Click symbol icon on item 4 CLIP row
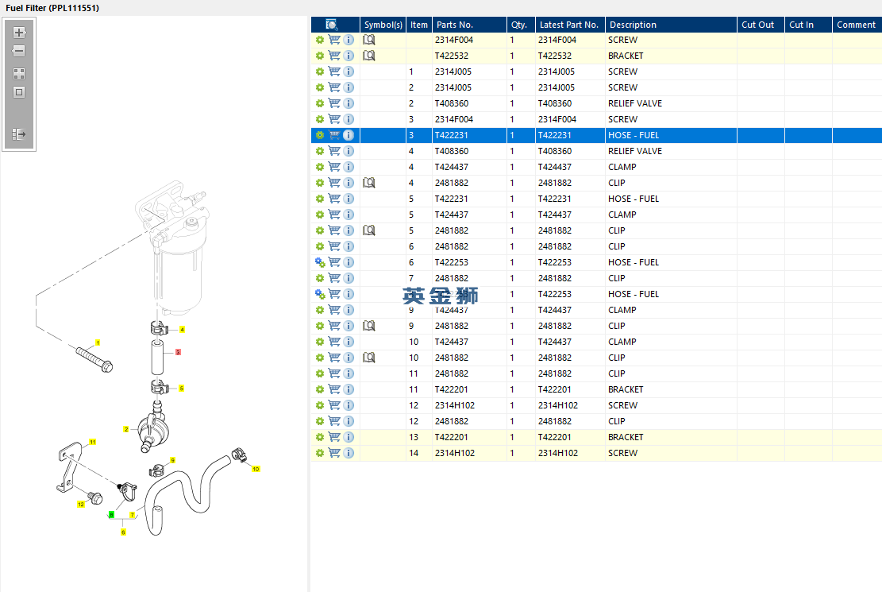 pos(369,183)
